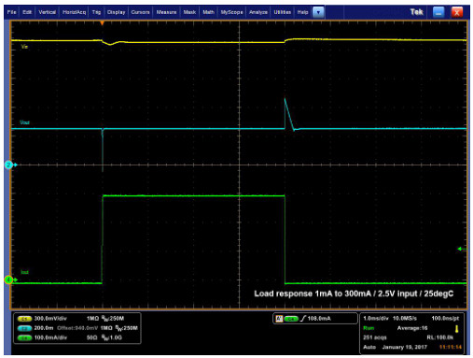
Task: Click the 1.0ms/div timebase readout
Action: tap(376, 318)
